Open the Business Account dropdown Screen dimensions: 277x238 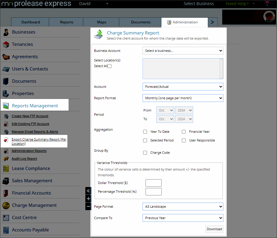click(183, 51)
